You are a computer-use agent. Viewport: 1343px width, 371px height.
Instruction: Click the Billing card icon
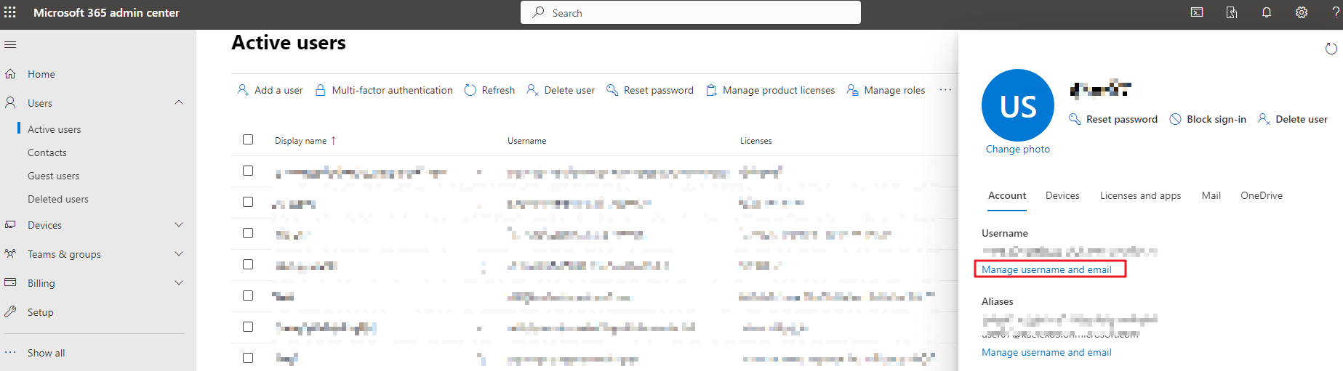10,283
